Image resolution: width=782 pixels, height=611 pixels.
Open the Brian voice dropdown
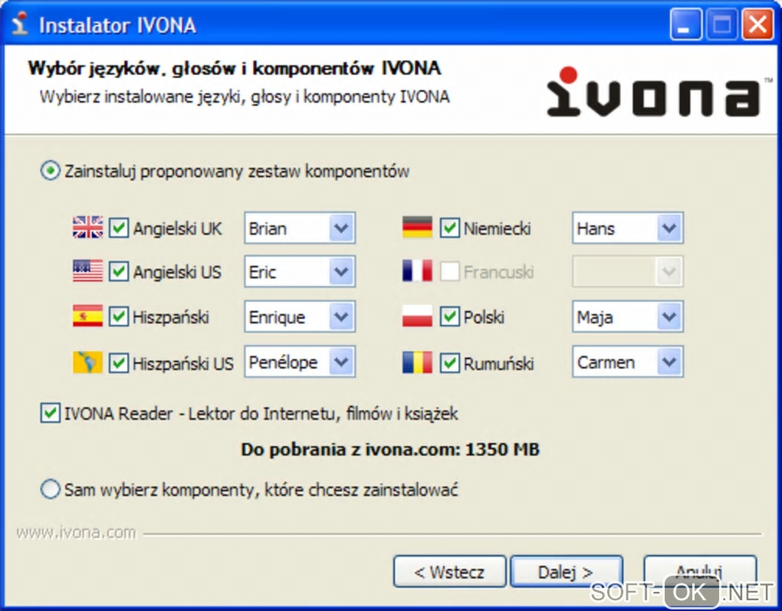[300, 228]
